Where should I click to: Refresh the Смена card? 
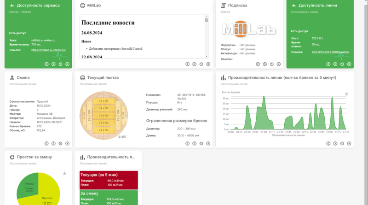tap(60, 143)
